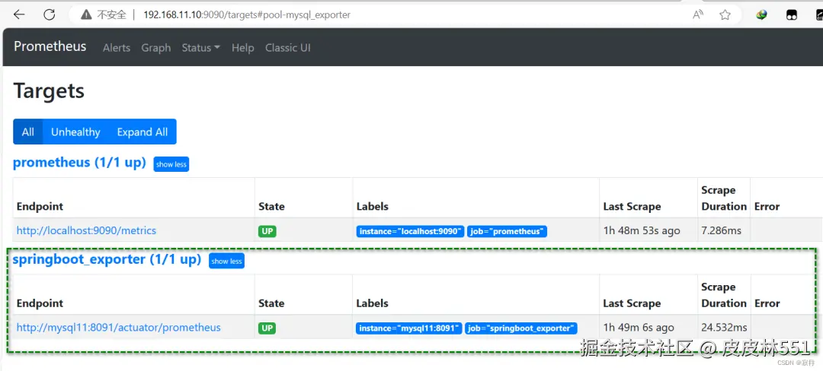Click the instance="localhost:9090" label badge
This screenshot has width=823, height=371.
pos(410,231)
